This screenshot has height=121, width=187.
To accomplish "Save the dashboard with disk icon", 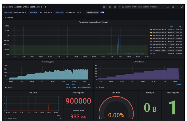I will pyautogui.click(x=110, y=7).
